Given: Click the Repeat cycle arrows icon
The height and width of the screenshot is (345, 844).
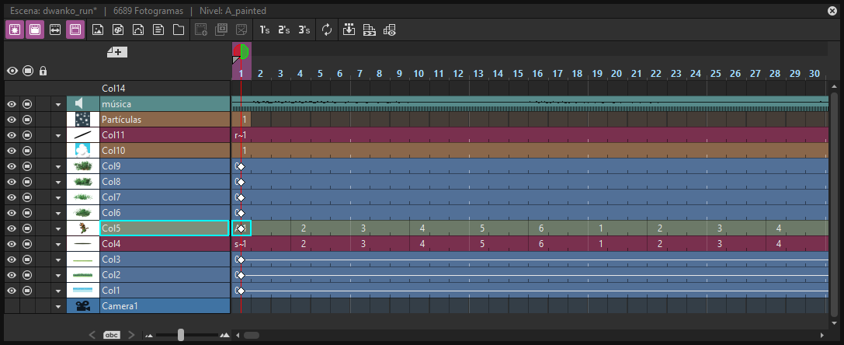Looking at the screenshot, I should click(x=327, y=30).
